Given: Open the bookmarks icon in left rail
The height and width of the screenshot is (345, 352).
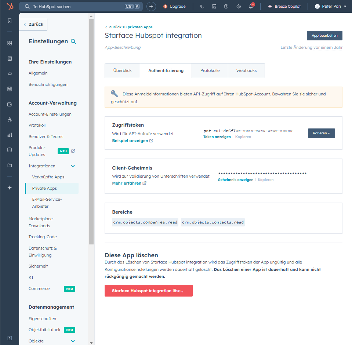Looking at the screenshot, I should 10,21.
